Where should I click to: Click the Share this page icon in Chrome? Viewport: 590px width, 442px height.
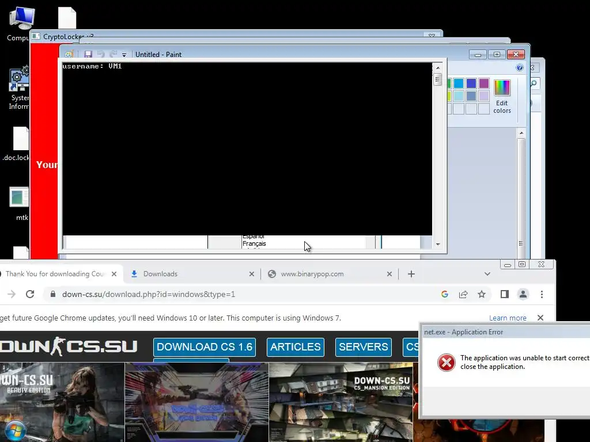coord(463,294)
